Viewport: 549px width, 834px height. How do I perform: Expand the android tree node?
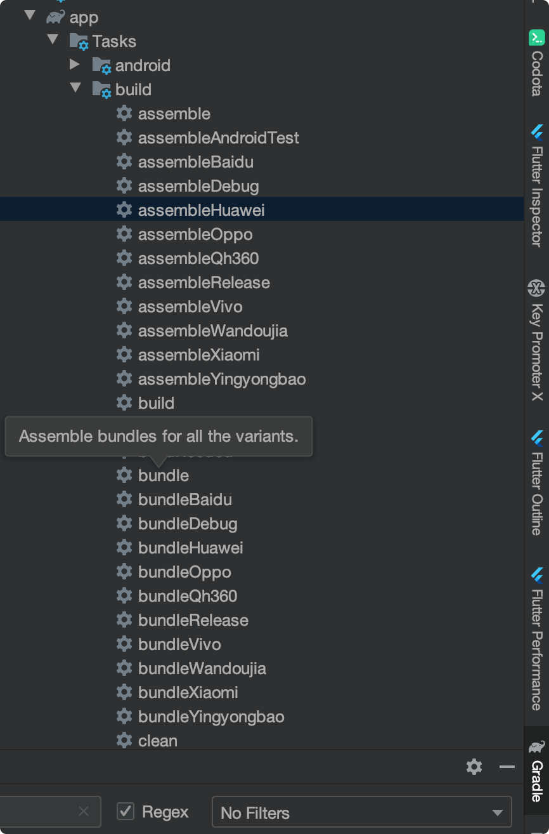coord(74,65)
